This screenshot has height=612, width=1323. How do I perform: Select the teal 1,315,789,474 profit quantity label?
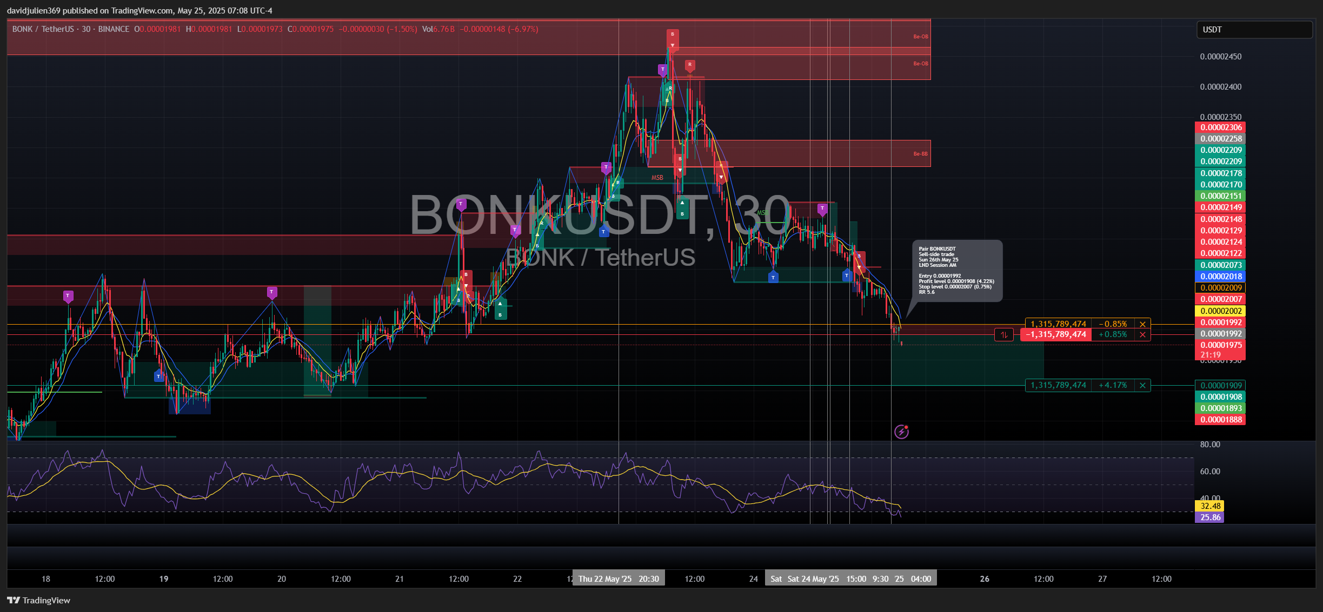click(1058, 385)
